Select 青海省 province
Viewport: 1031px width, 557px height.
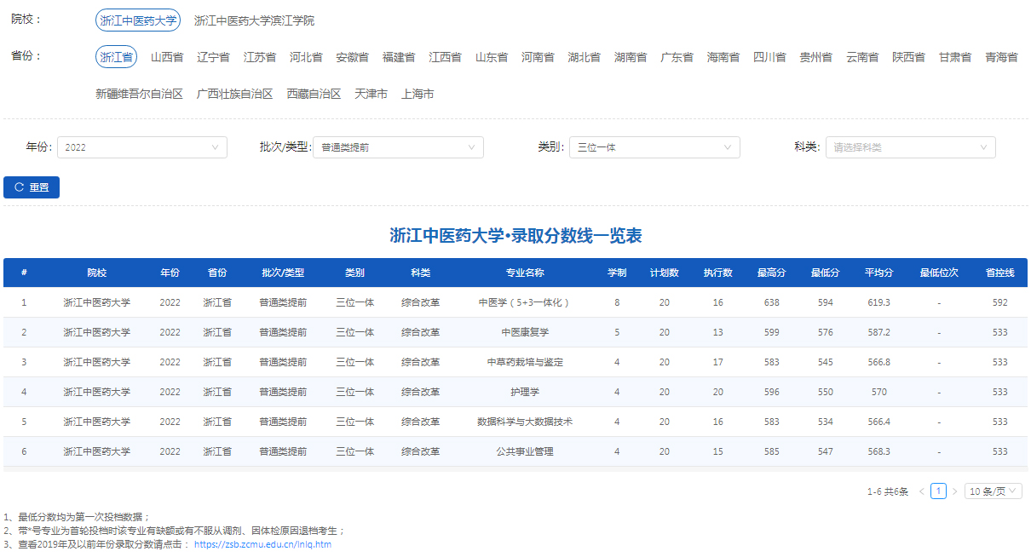pos(1001,57)
